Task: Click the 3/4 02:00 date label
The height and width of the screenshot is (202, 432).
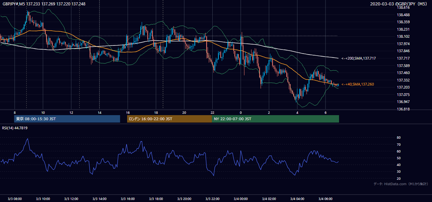Action: (x=269, y=199)
